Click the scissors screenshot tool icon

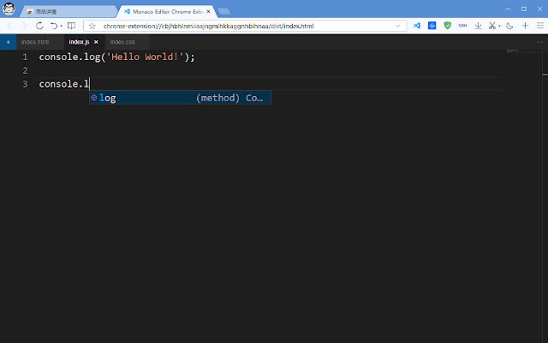click(x=492, y=25)
